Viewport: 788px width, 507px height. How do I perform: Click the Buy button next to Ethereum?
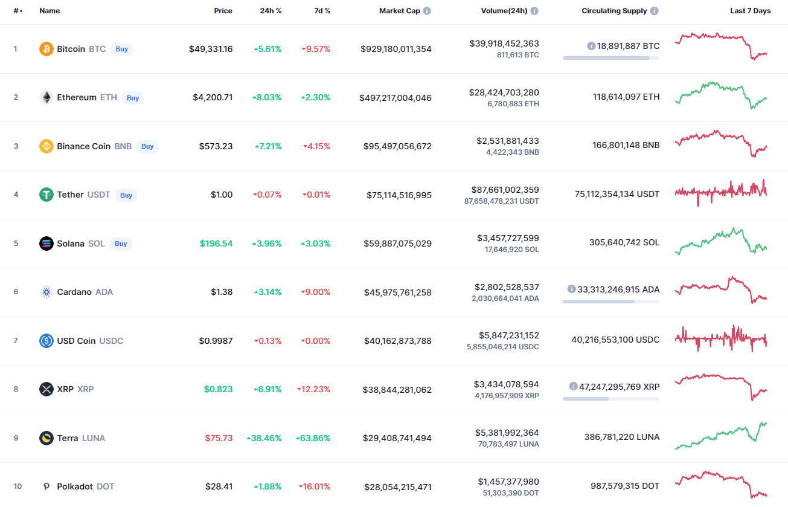(133, 98)
